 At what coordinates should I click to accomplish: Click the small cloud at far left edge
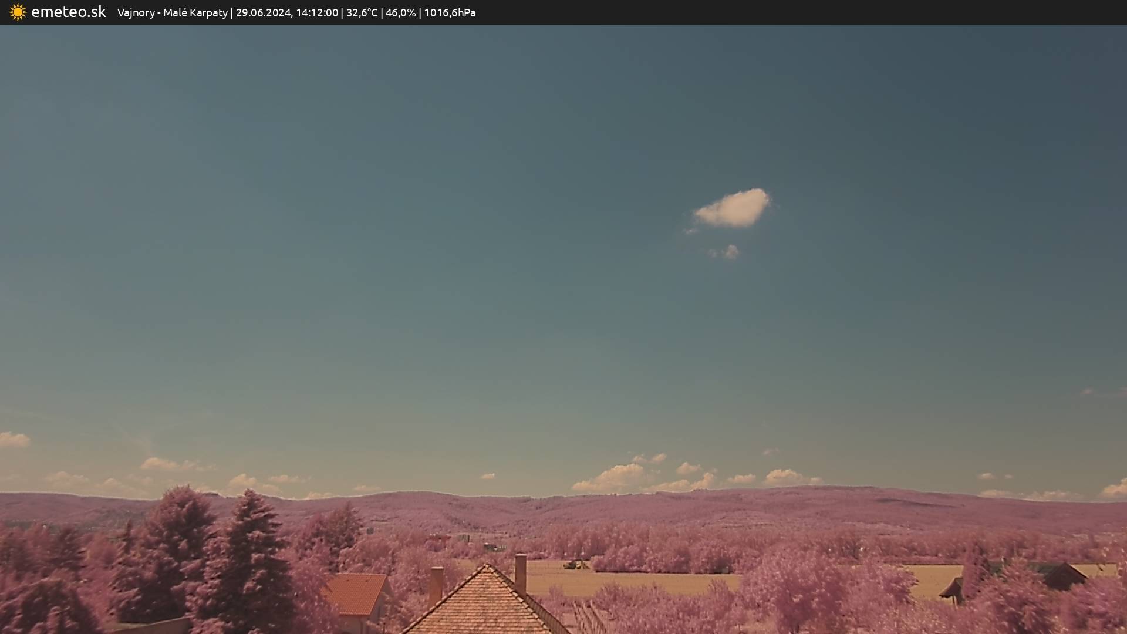tap(13, 440)
